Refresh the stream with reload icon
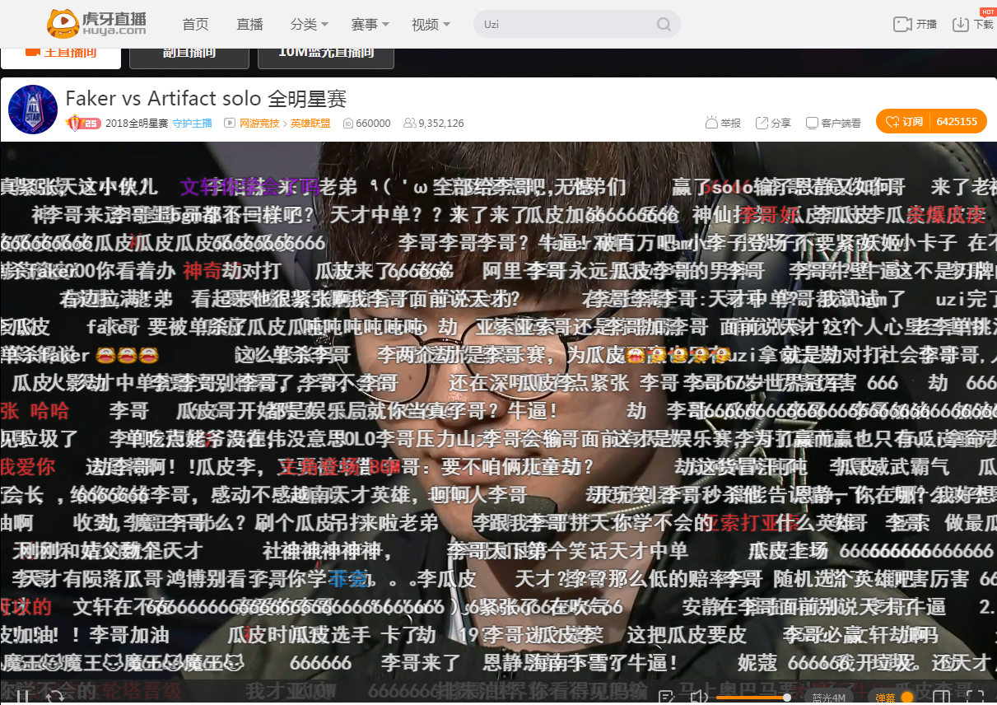The width and height of the screenshot is (997, 705). point(55,698)
